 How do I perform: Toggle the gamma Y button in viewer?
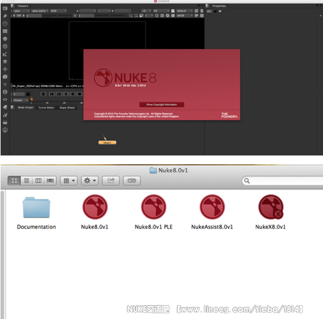75,16
